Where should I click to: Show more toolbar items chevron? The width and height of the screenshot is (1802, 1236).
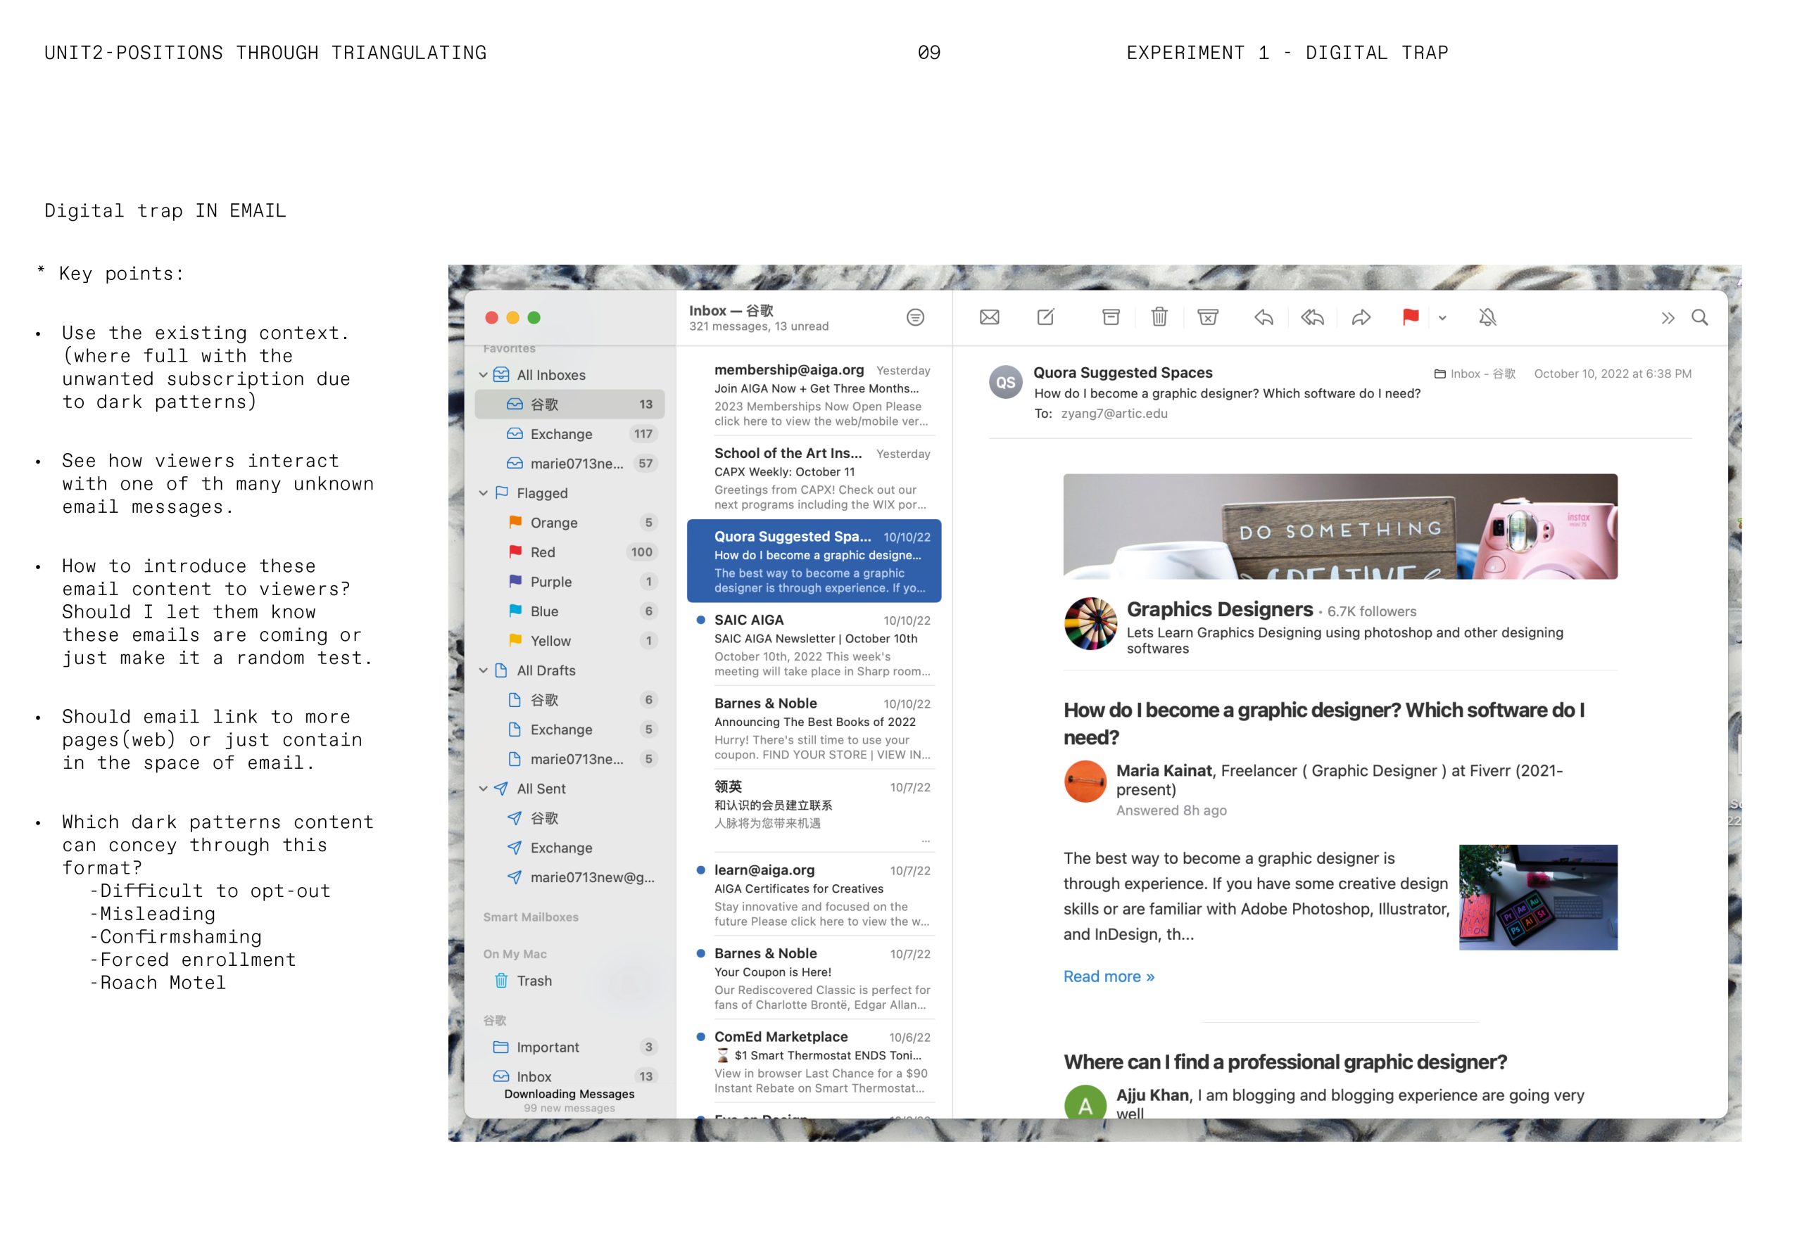pos(1668,319)
